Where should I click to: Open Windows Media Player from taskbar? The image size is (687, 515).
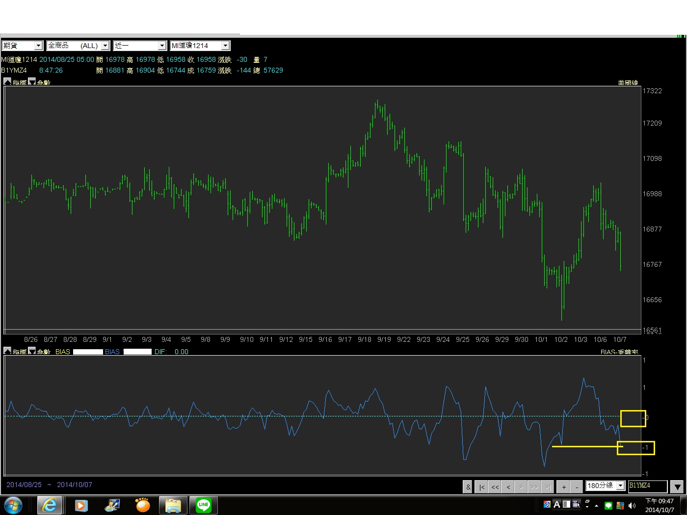point(81,505)
